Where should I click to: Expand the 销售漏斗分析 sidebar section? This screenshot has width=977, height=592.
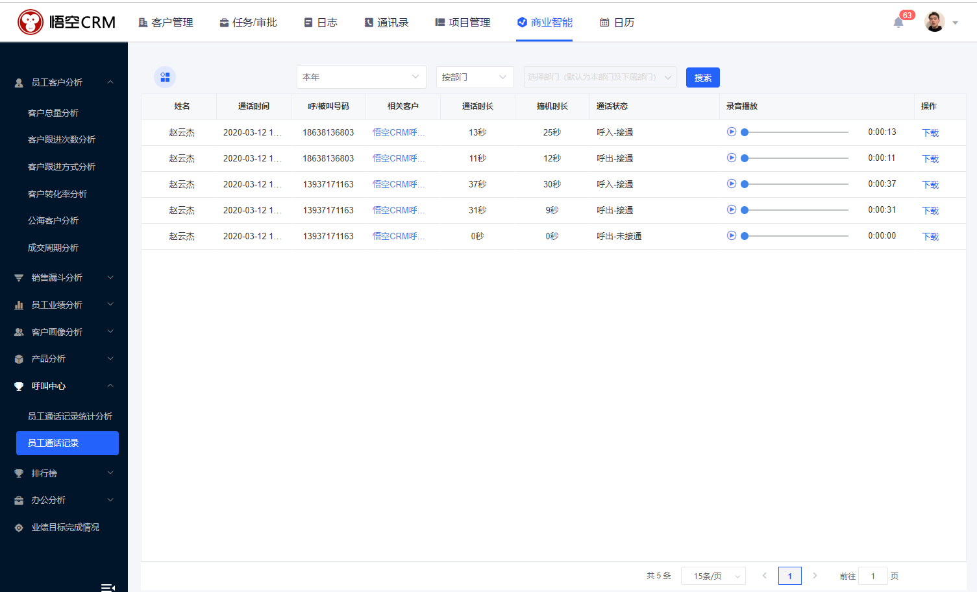click(64, 278)
